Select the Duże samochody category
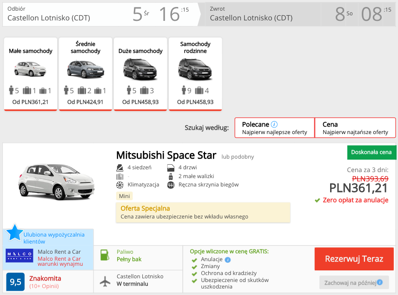The image size is (398, 295). [140, 74]
